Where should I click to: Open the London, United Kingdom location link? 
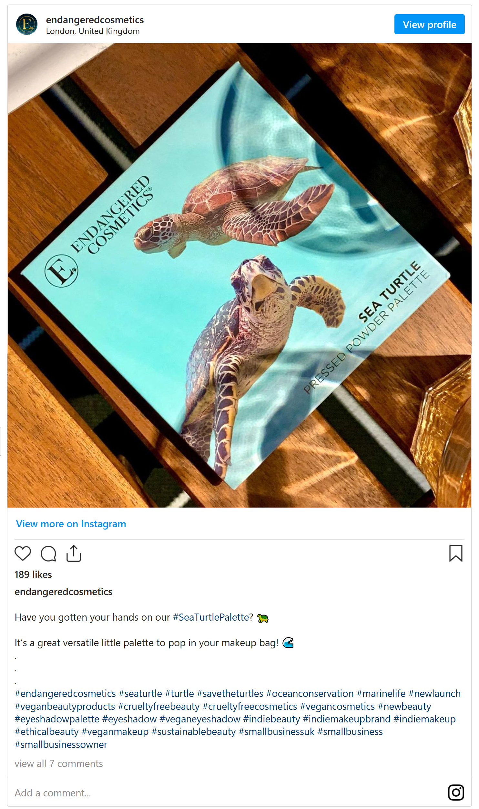tap(93, 31)
